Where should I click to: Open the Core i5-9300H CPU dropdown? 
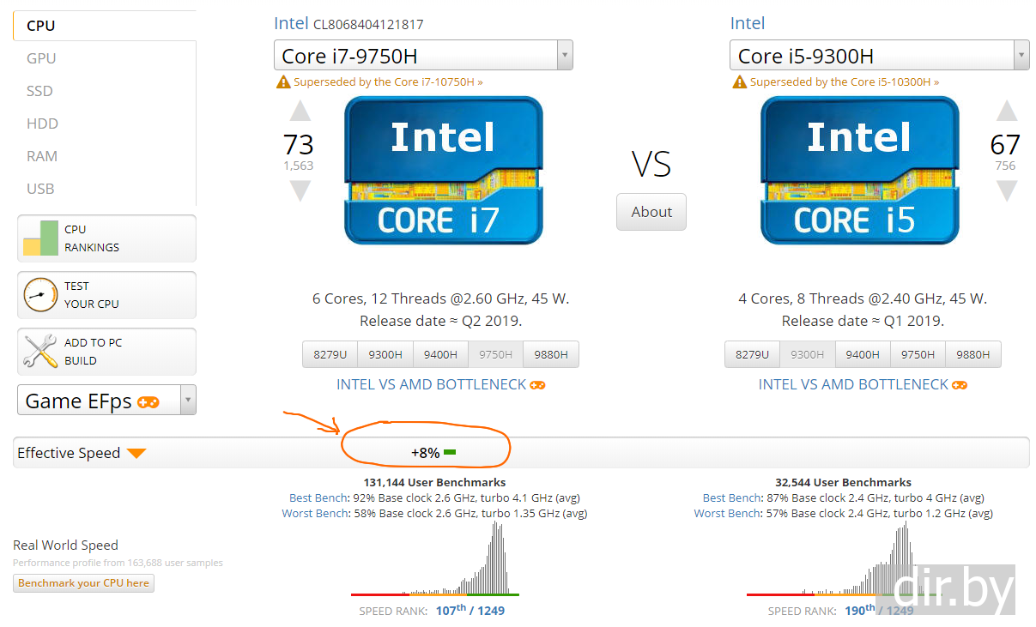tap(1021, 56)
